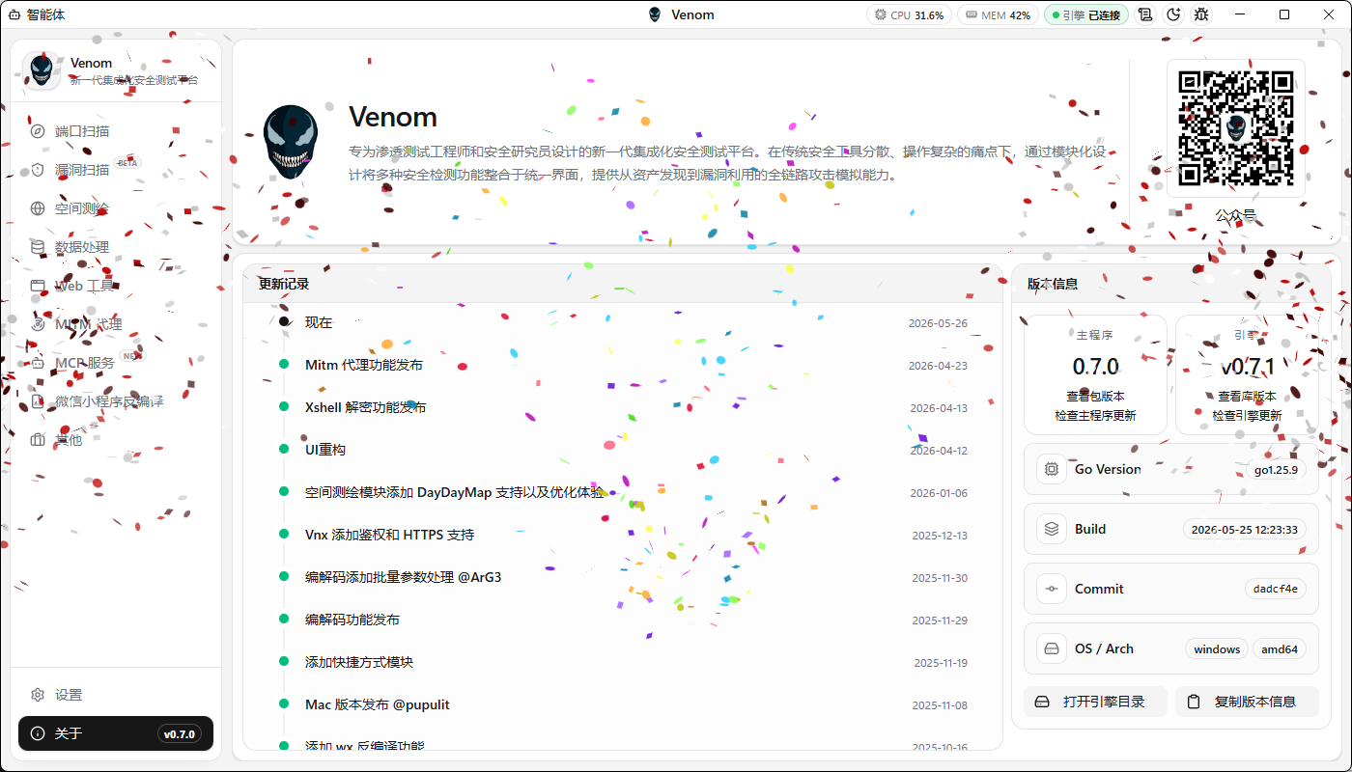Click the 打开引擎目录 button
This screenshot has height=772, width=1352.
1095,702
